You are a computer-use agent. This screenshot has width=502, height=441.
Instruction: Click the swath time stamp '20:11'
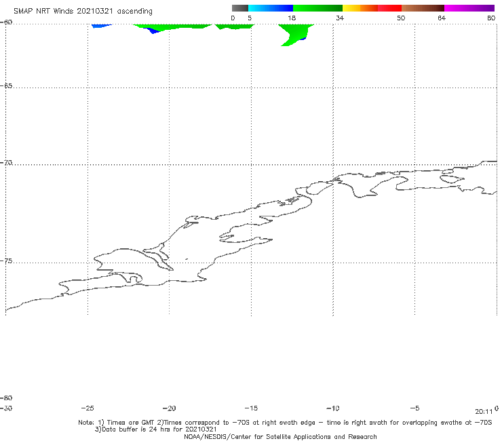pos(484,412)
